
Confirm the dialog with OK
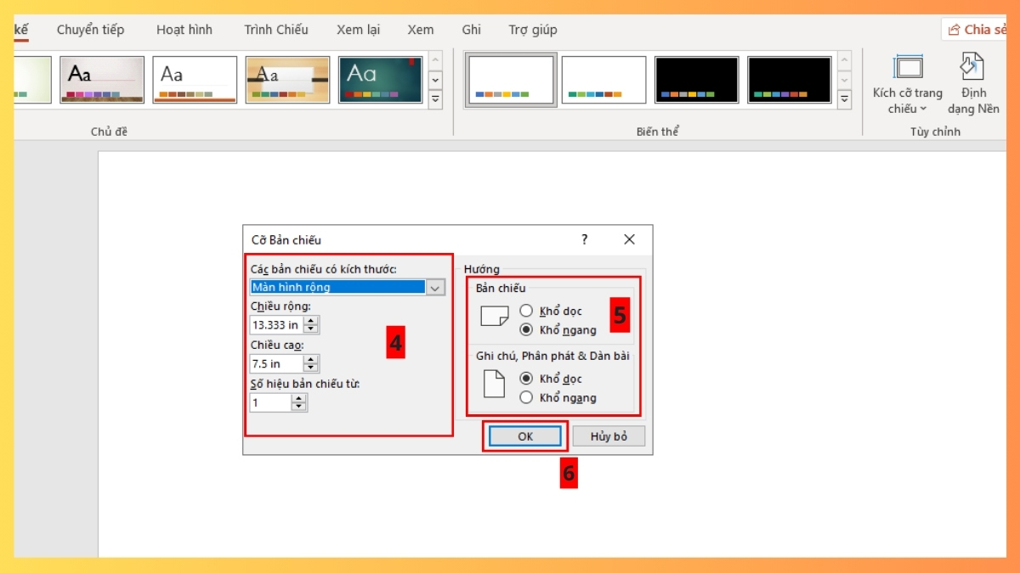[x=524, y=435]
